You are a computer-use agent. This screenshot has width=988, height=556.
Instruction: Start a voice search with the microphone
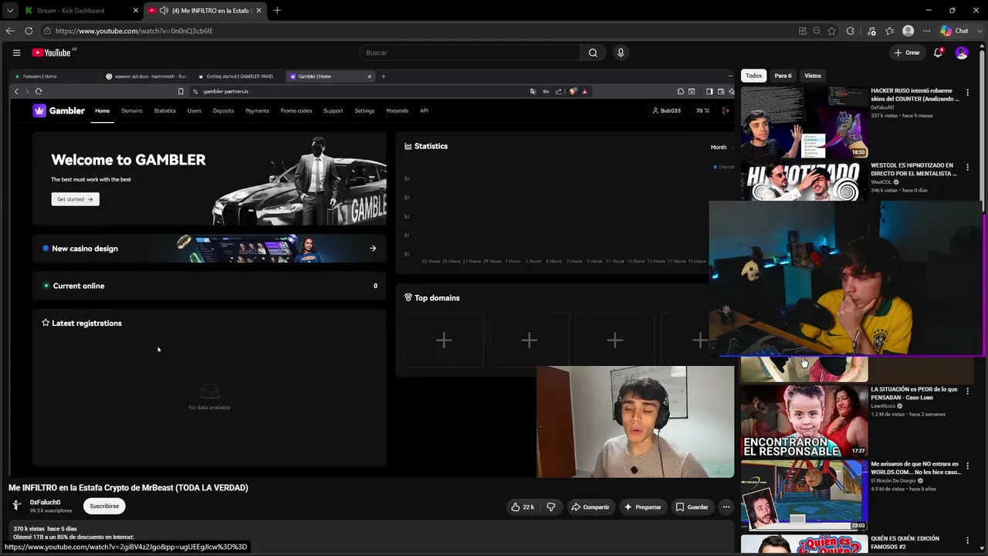pyautogui.click(x=621, y=53)
